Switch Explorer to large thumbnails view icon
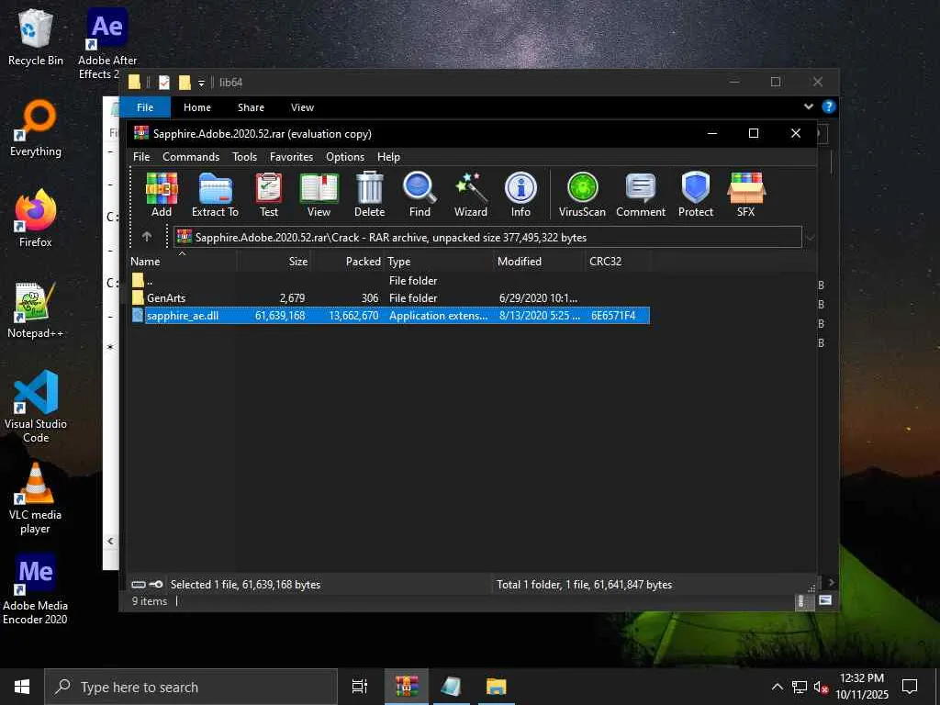 pyautogui.click(x=825, y=600)
